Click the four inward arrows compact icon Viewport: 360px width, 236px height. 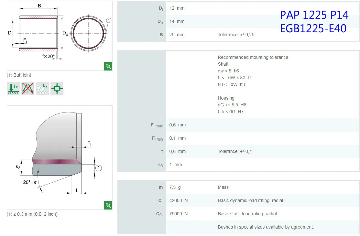[x=57, y=88]
